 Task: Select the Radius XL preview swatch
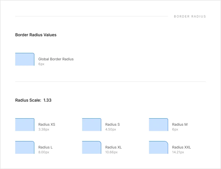92,147
